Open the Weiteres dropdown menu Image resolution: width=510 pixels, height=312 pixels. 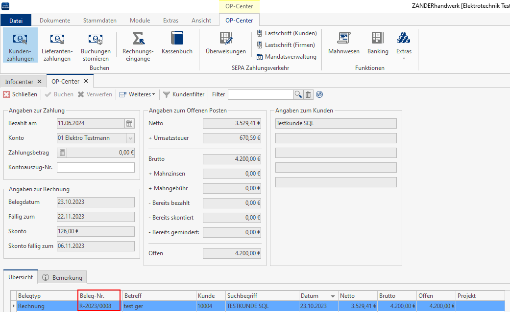(137, 94)
